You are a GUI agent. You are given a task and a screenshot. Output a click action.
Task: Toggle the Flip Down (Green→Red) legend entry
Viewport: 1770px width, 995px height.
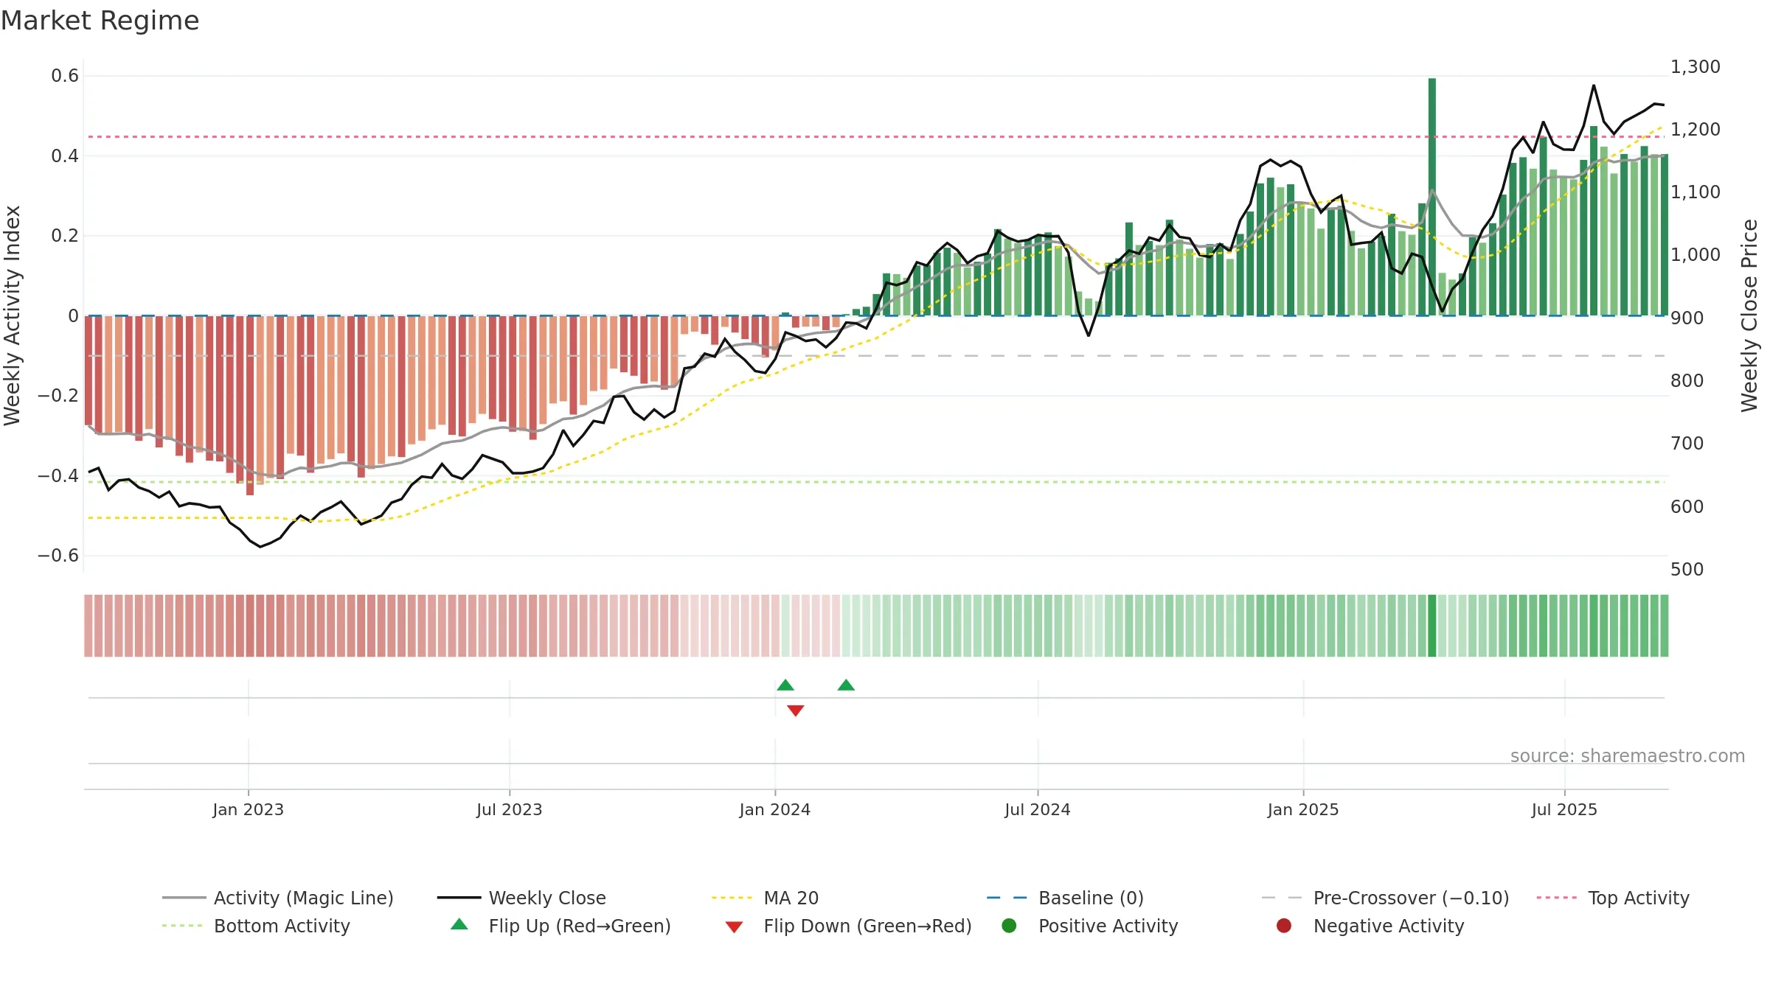pyautogui.click(x=848, y=926)
